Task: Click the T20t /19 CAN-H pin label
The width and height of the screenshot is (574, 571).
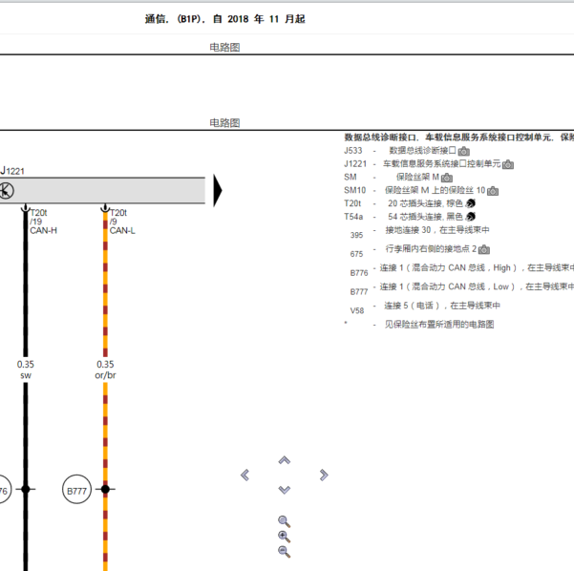Action: tap(43, 222)
